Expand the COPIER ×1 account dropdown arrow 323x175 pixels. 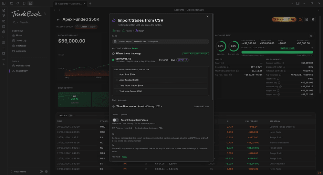[x=190, y=60]
